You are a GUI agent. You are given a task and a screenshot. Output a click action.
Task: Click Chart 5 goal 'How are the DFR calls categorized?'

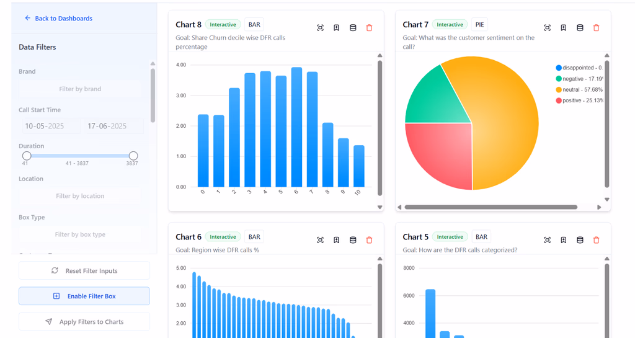pos(460,250)
